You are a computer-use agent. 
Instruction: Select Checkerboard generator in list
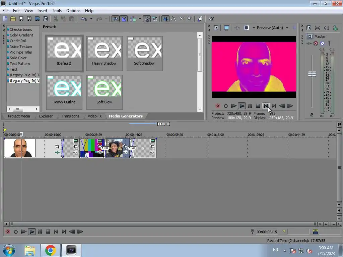tap(21, 29)
